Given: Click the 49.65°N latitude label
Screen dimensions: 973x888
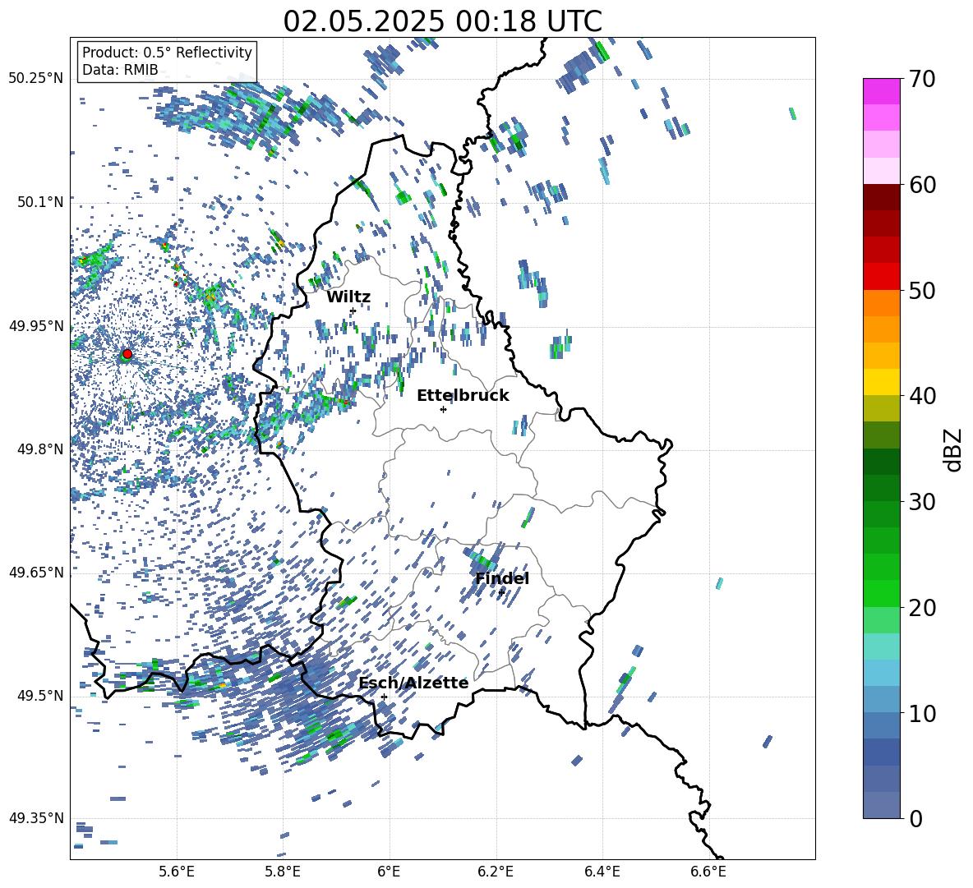Looking at the screenshot, I should (x=36, y=573).
